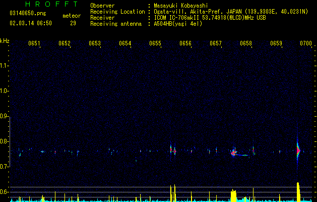Click the 0.8 kHz axis label
Image resolution: width=317 pixels, height=202 pixels.
(4, 141)
